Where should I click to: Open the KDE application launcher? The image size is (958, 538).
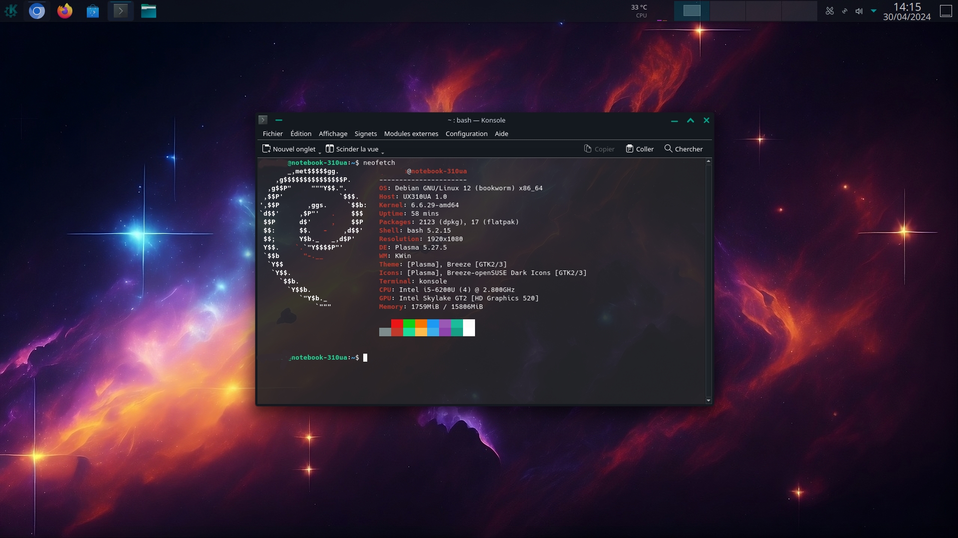pyautogui.click(x=11, y=10)
